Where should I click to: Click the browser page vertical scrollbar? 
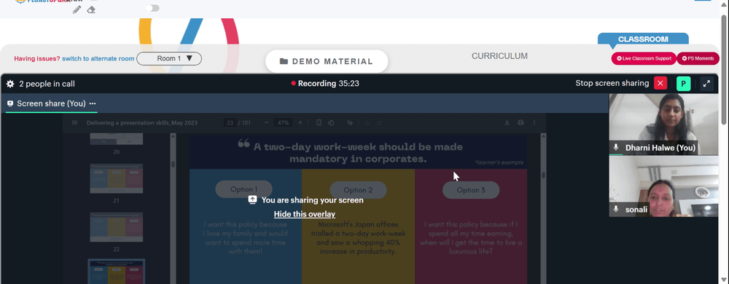[724, 70]
